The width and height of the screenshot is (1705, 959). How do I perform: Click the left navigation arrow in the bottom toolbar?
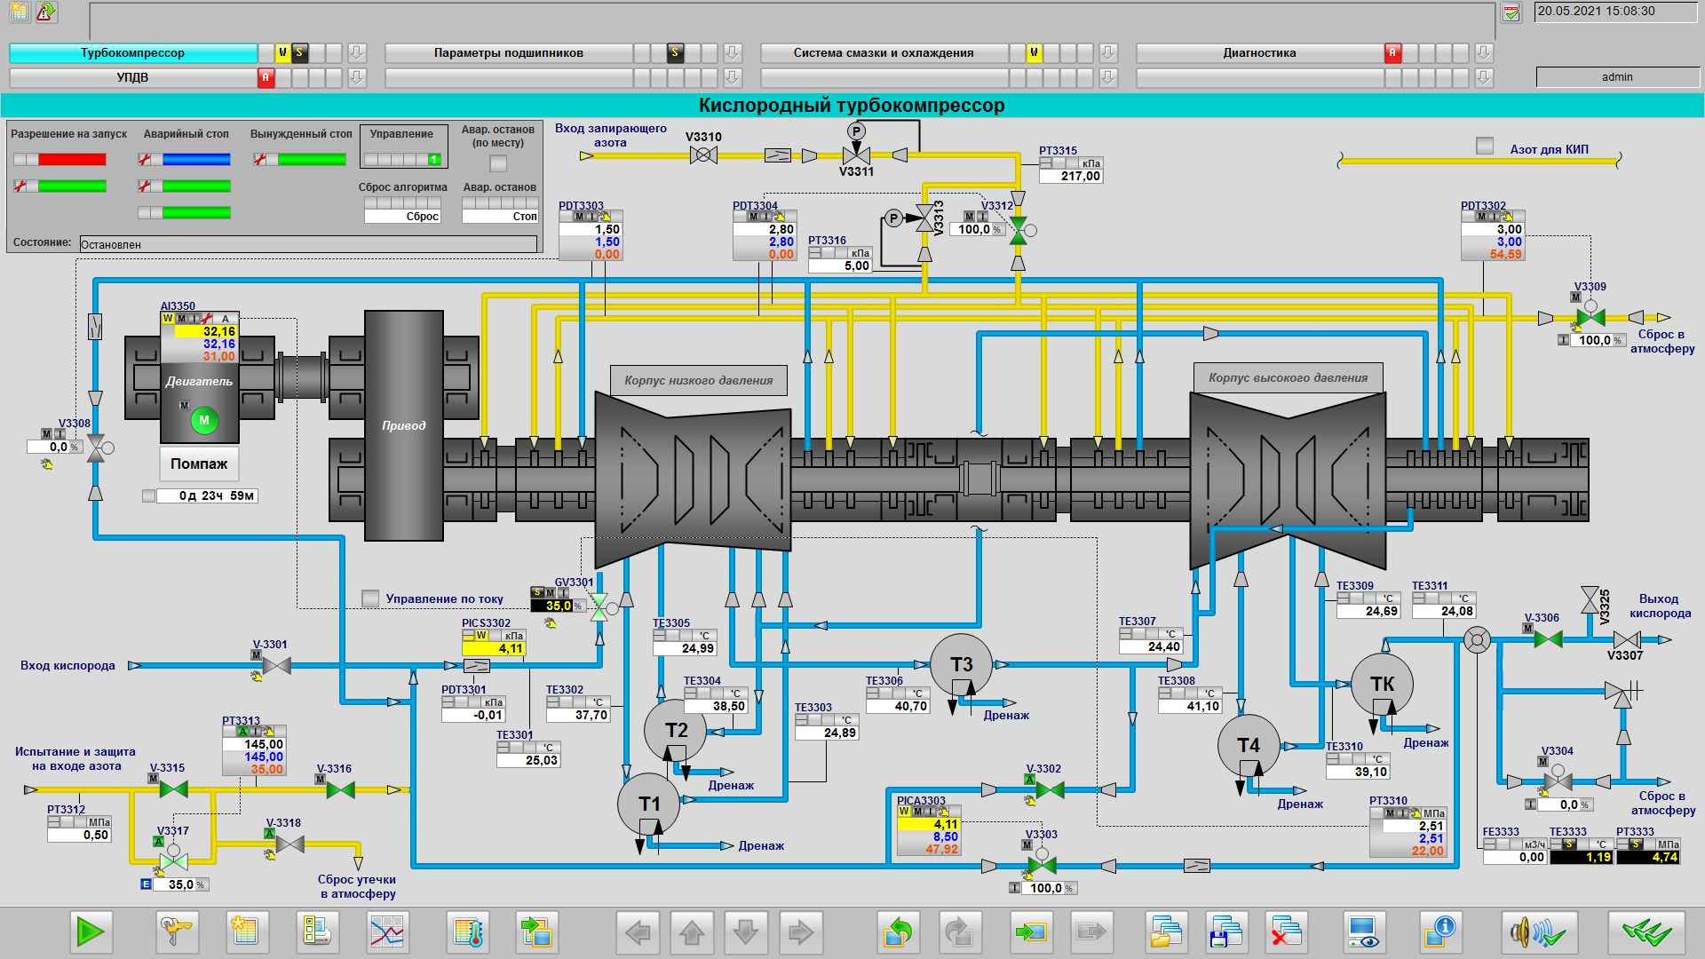point(638,932)
